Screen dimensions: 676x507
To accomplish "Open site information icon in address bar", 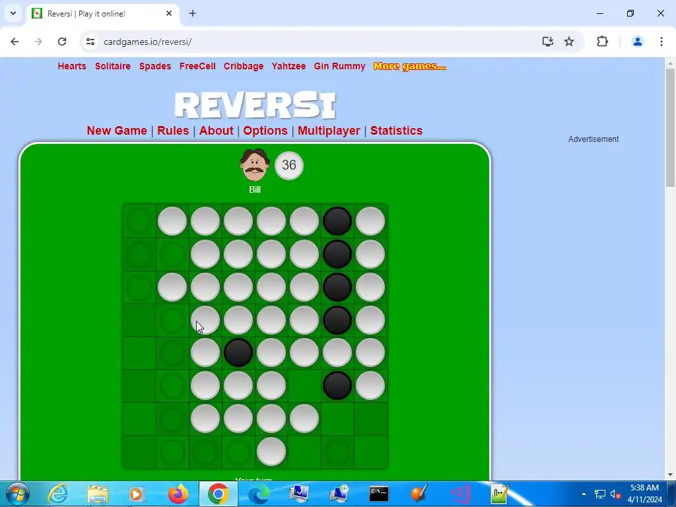I will 90,42.
